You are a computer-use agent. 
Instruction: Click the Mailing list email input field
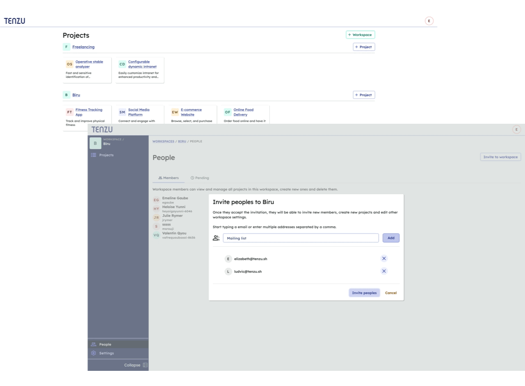pyautogui.click(x=300, y=238)
